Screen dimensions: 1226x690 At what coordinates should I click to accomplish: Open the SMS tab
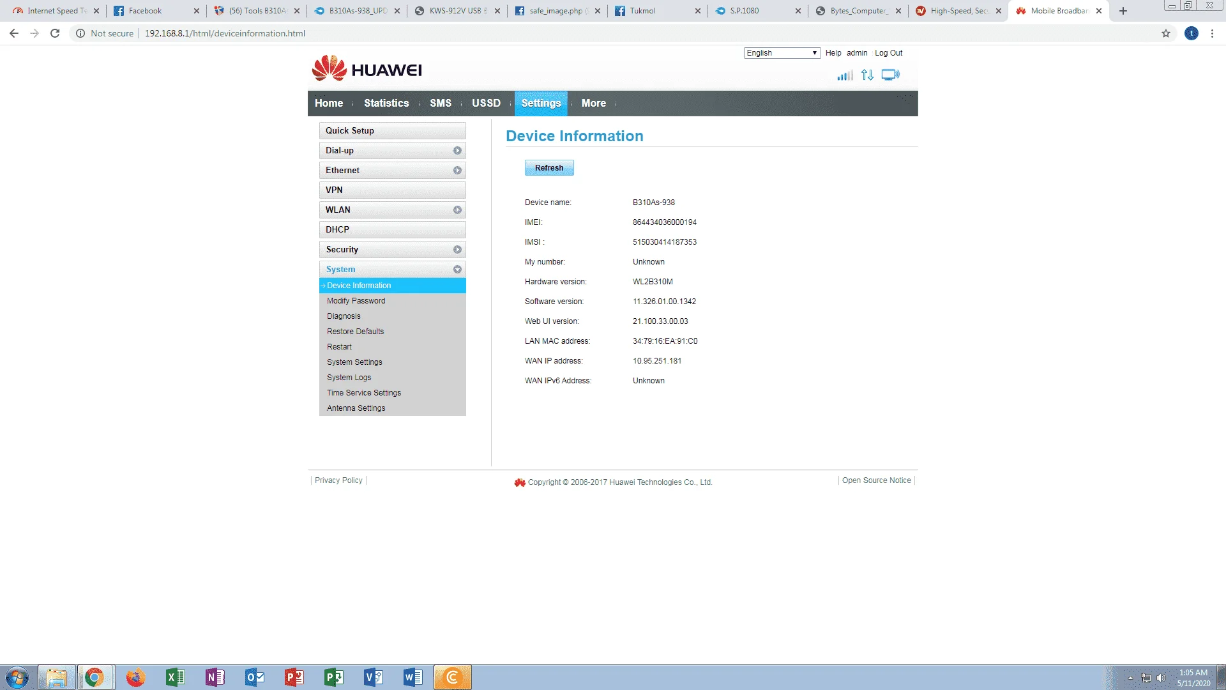click(x=441, y=103)
